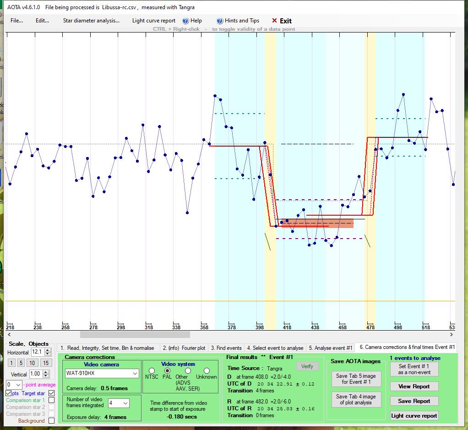Open the Edit... menu

42,21
